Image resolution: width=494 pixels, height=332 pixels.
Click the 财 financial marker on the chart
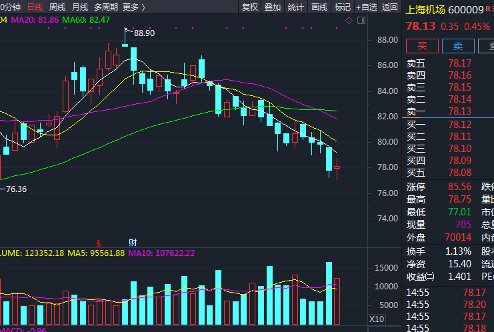coord(133,241)
